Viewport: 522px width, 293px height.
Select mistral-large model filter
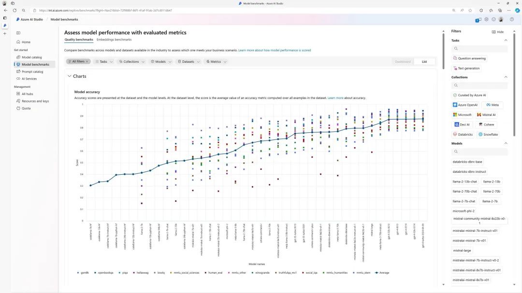point(462,251)
